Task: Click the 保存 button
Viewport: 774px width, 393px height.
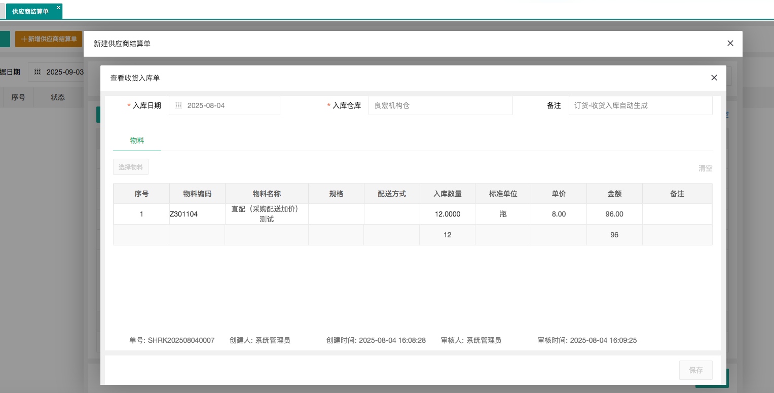Action: 695,370
